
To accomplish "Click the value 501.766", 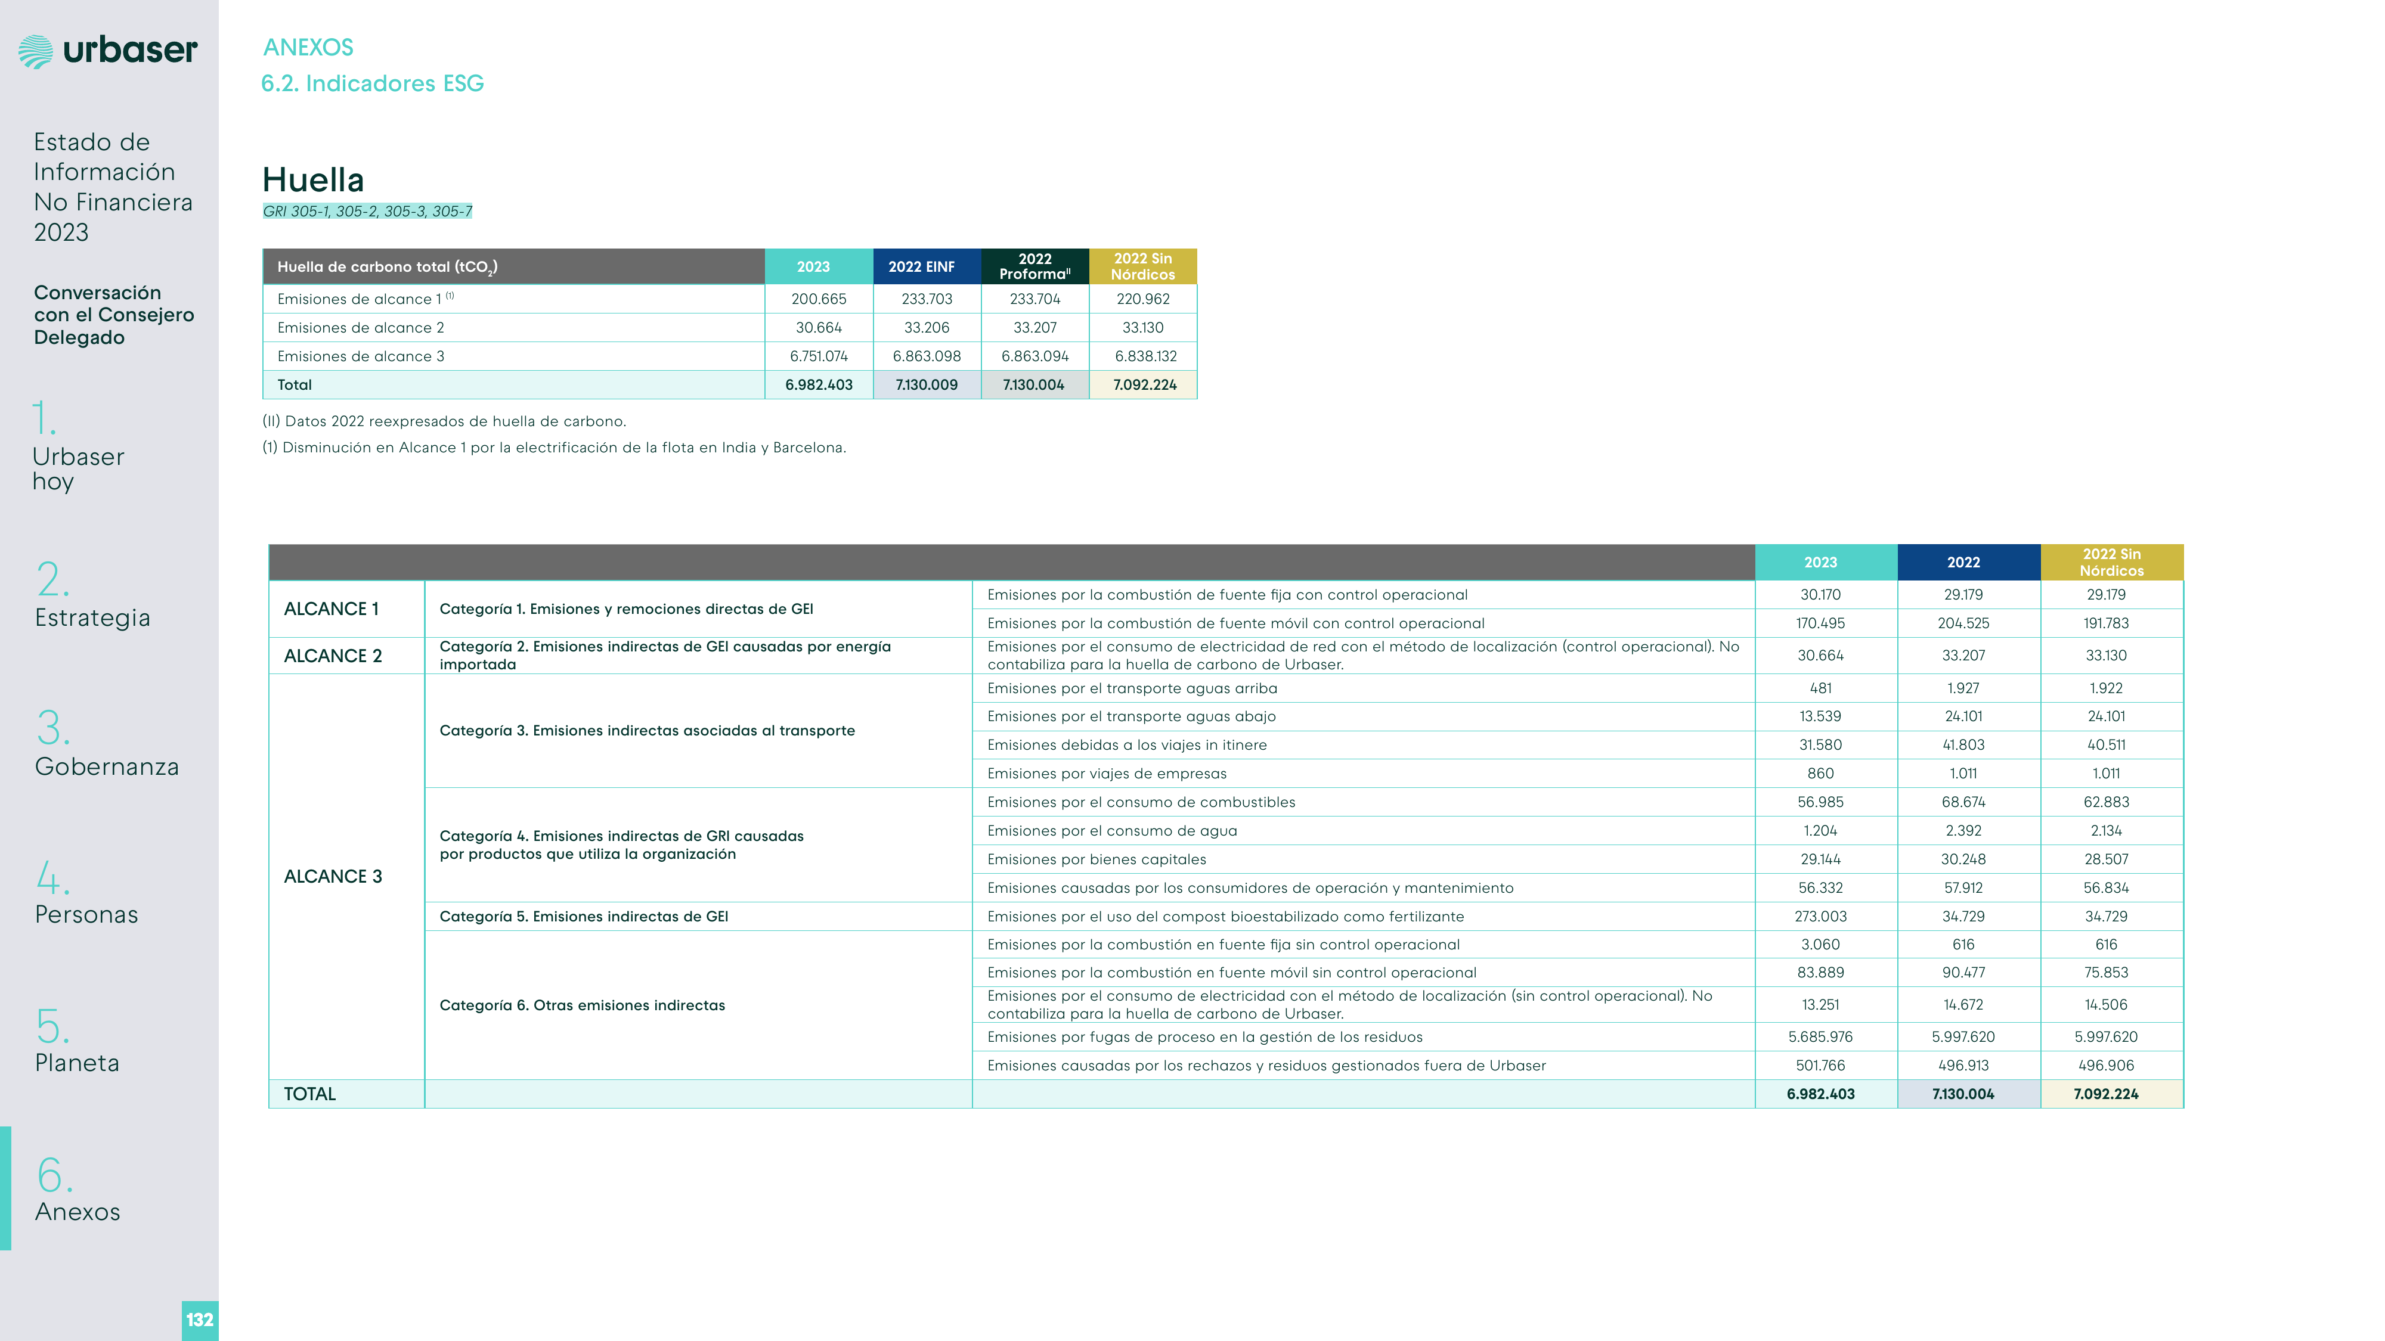I will pos(1820,1066).
